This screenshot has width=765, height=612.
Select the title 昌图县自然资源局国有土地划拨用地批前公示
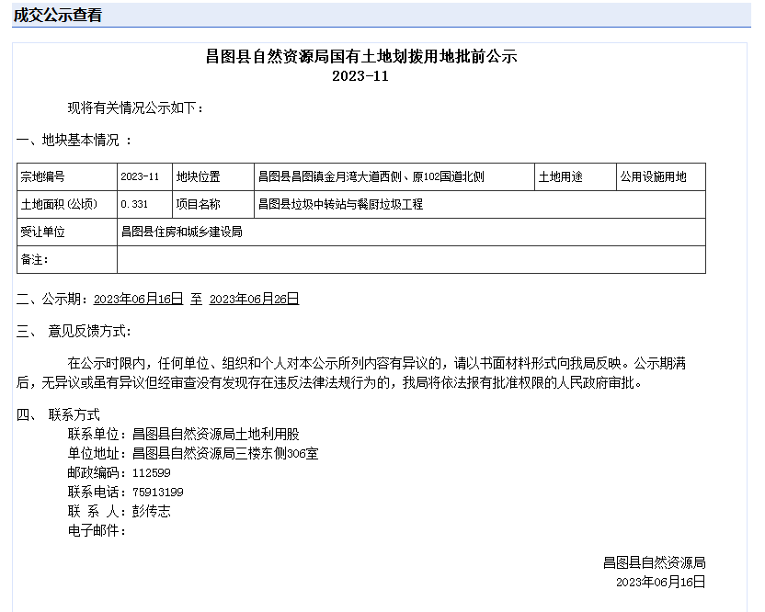click(x=361, y=57)
